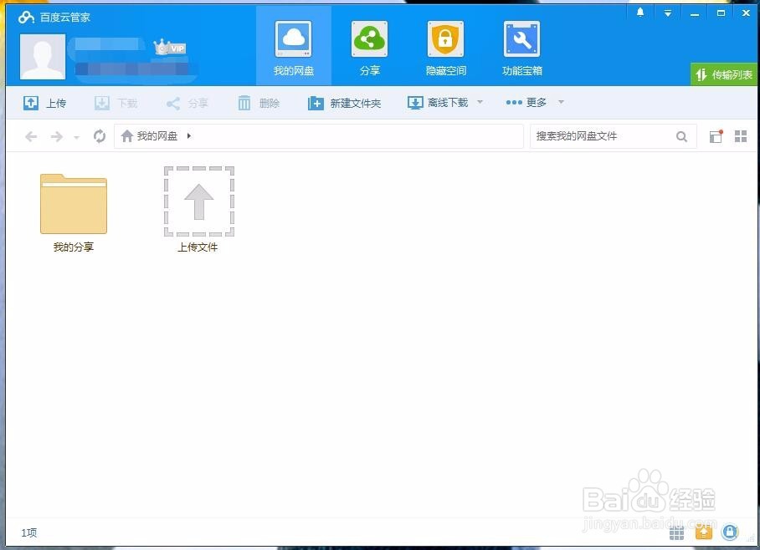Click the 百度云管家 logo
760x550 pixels.
[54, 18]
